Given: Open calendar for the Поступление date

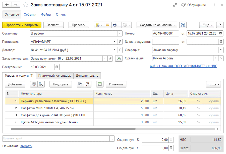Looking at the screenshot, I should click(x=57, y=67).
